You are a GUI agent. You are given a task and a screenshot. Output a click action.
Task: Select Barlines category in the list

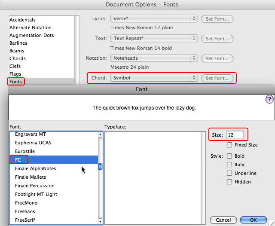tap(18, 43)
